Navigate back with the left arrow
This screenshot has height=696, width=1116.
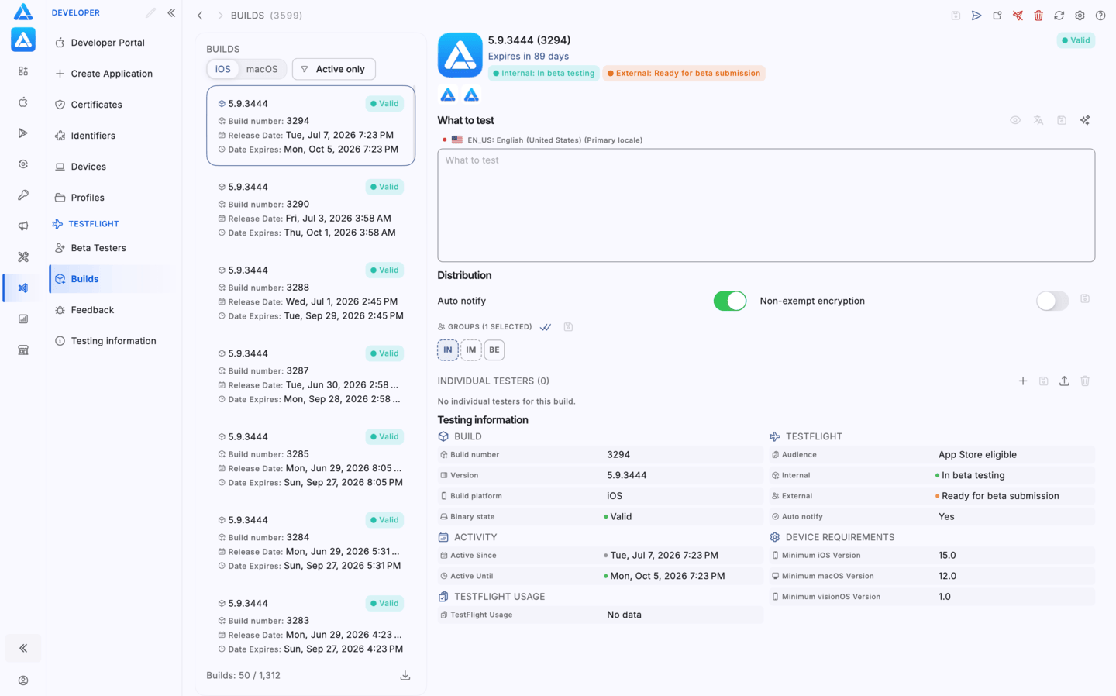200,16
